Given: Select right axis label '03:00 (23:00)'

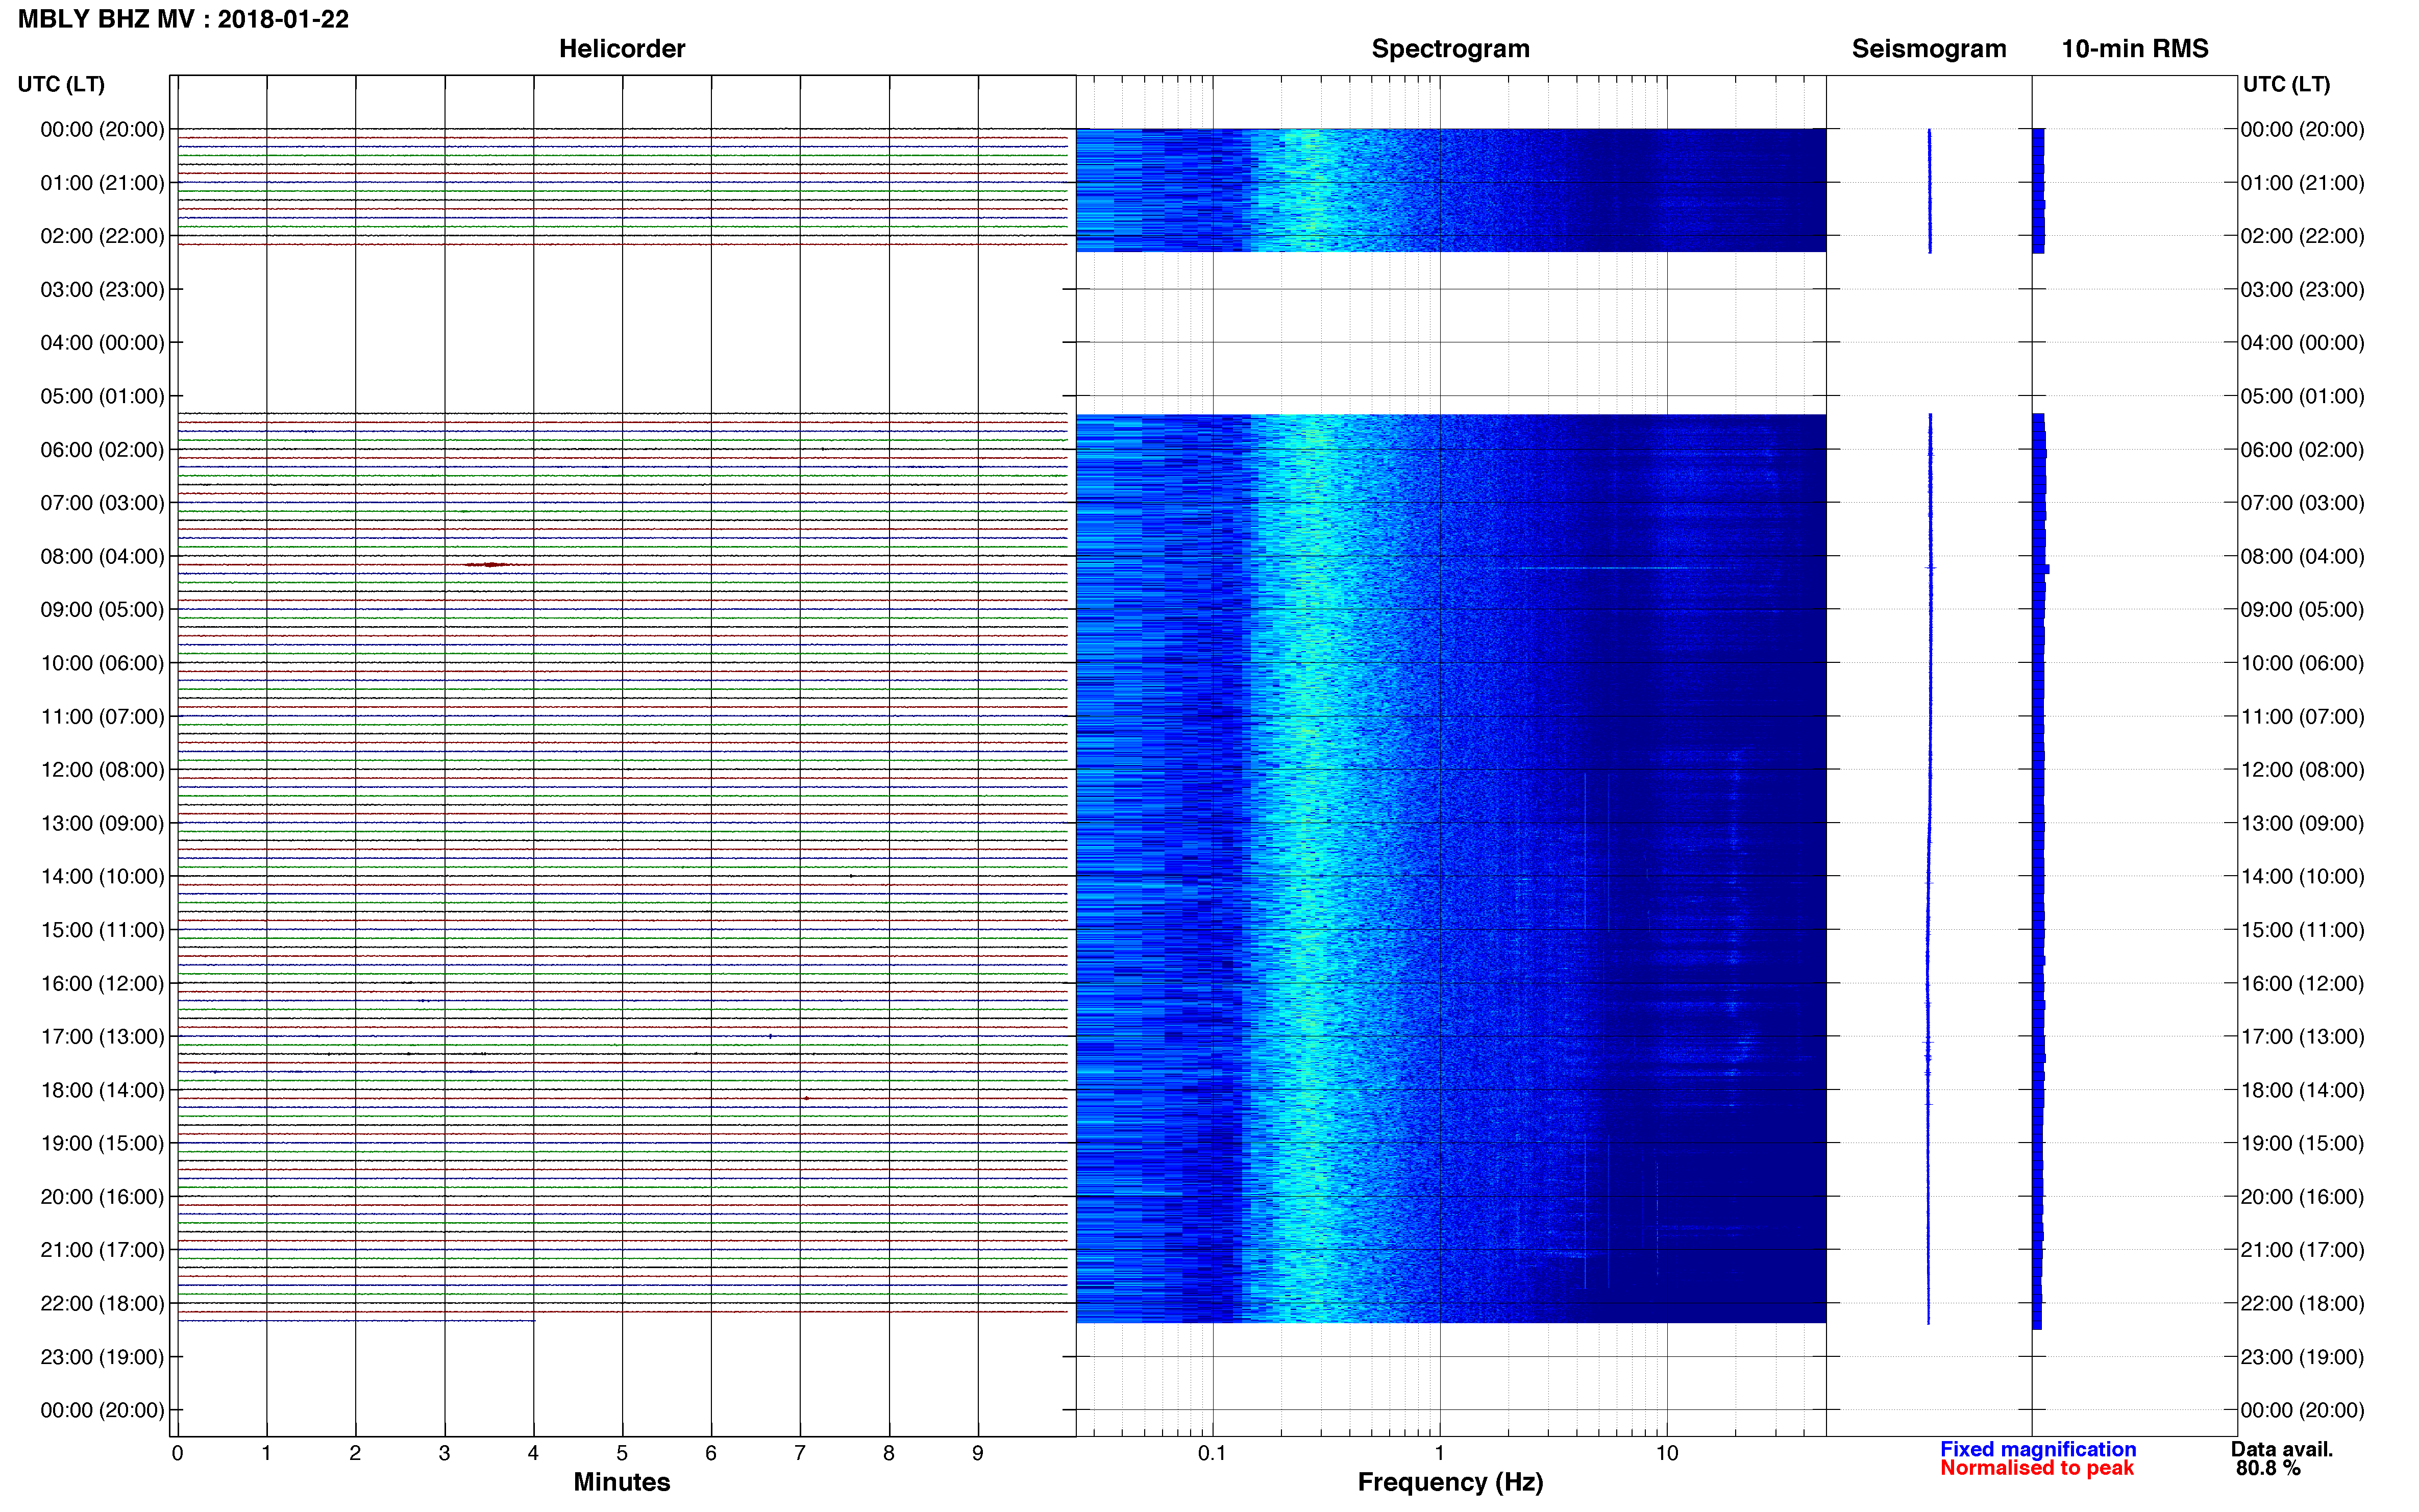Looking at the screenshot, I should (2302, 290).
